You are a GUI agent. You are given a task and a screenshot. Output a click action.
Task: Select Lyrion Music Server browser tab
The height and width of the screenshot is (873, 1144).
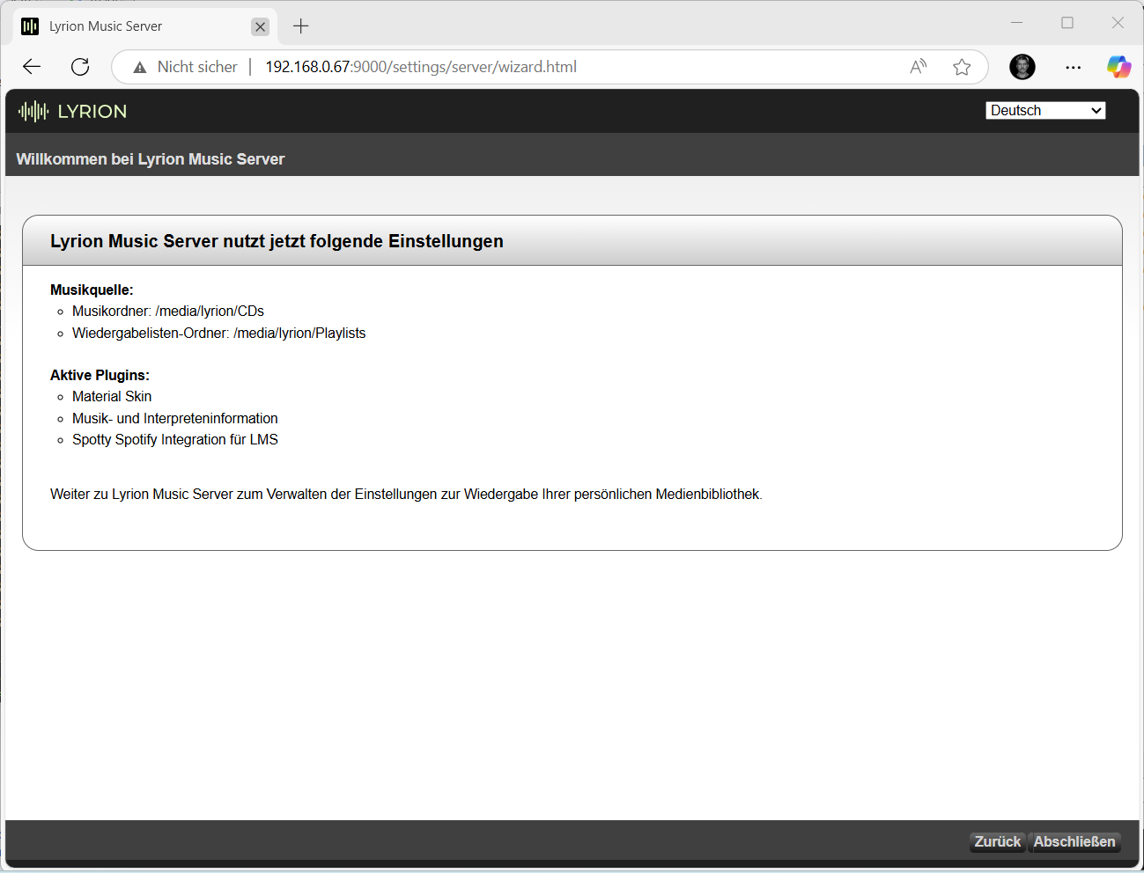tap(145, 26)
